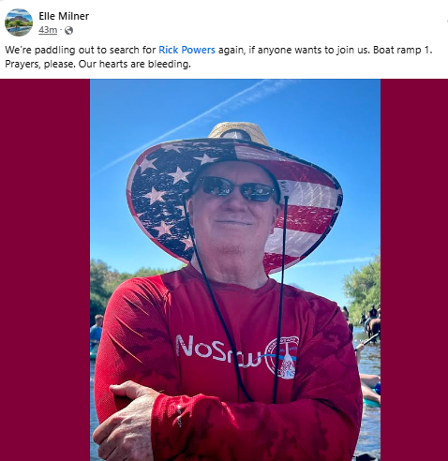Click the round paddle logo on shirt
448x461 pixels.
pos(282,357)
